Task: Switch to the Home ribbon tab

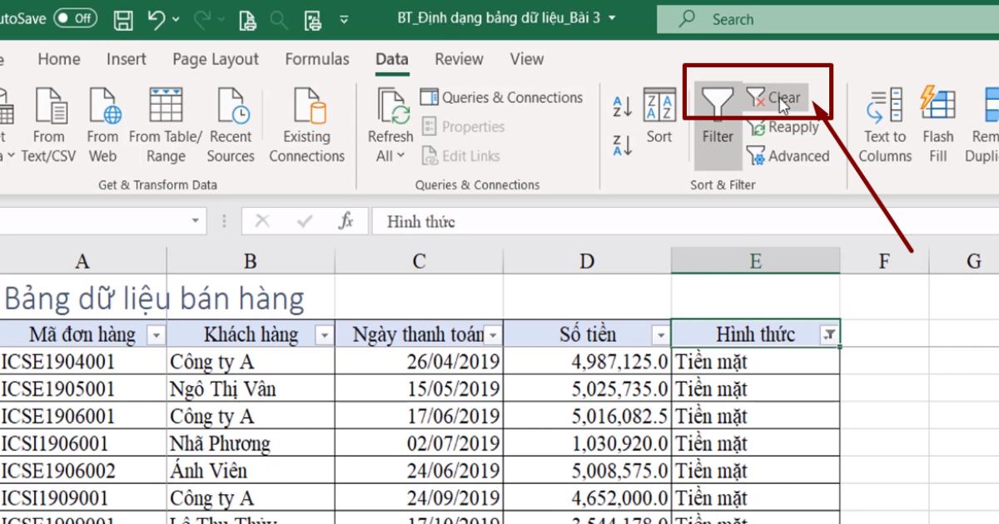Action: [x=58, y=59]
